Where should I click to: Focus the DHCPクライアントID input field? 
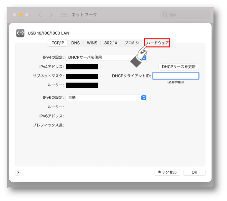[x=176, y=76]
